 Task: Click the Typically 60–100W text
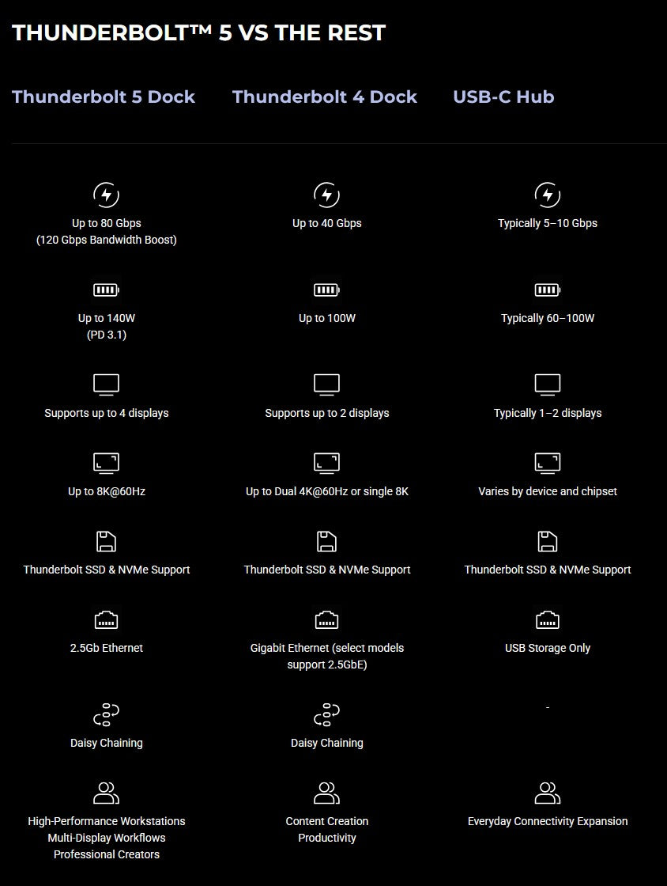click(548, 318)
